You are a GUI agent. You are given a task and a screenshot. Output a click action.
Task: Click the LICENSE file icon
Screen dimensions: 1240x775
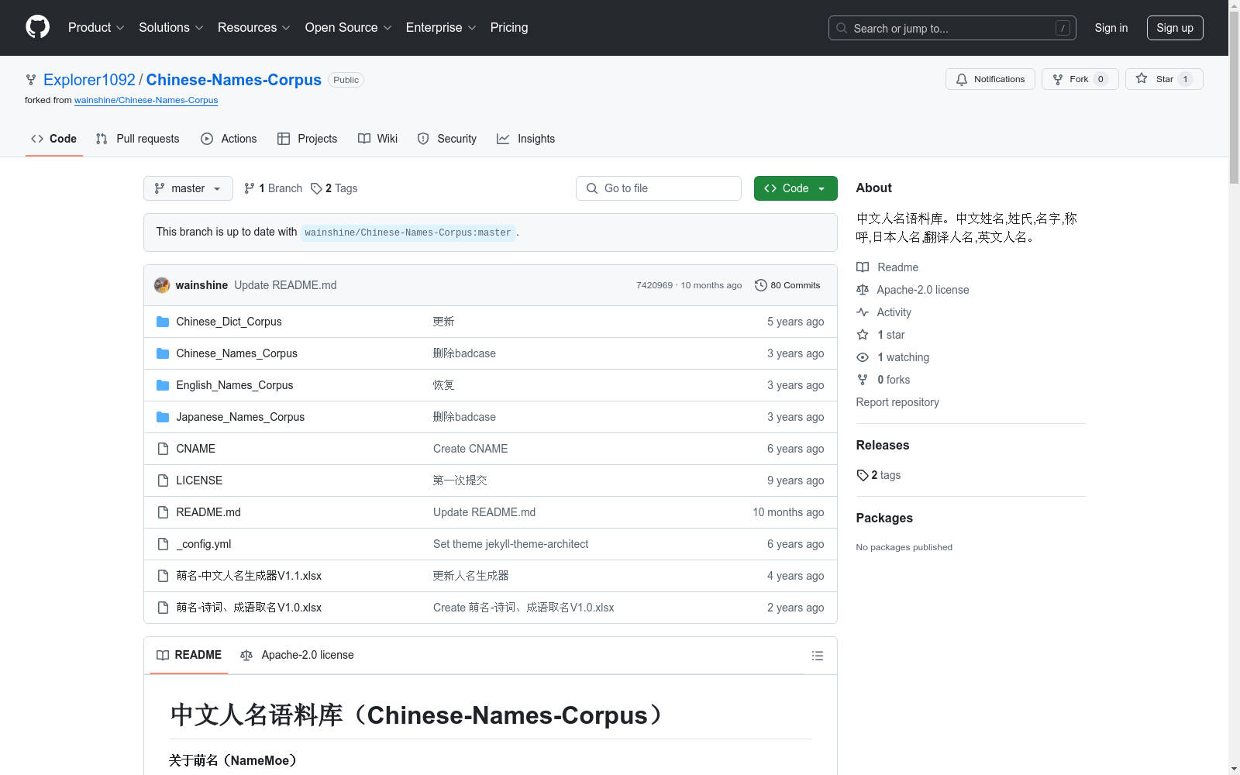point(163,480)
